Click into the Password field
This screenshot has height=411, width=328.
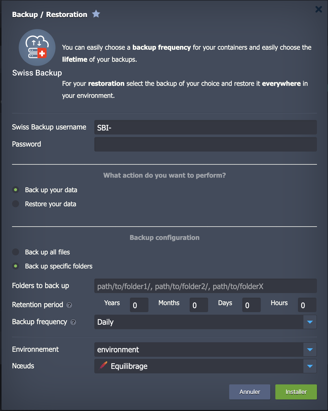coord(205,144)
